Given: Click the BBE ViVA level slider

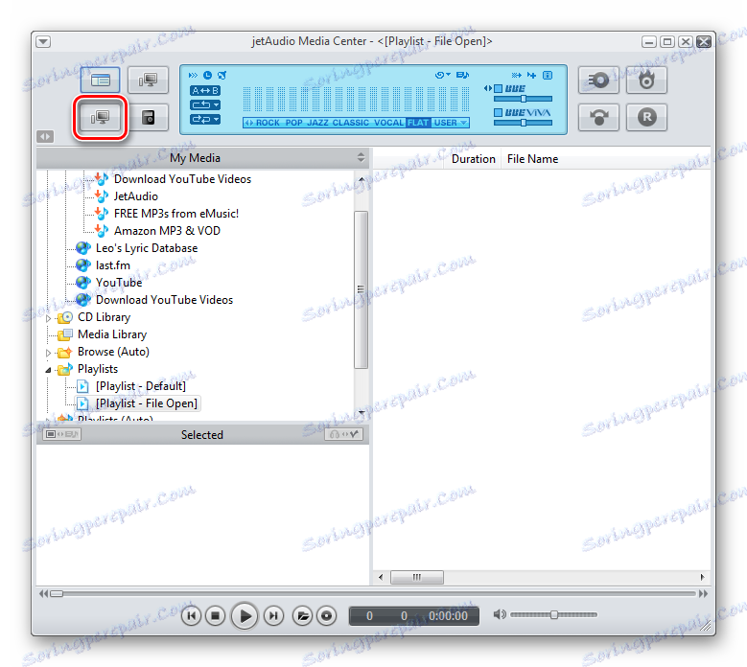Looking at the screenshot, I should coord(523,123).
